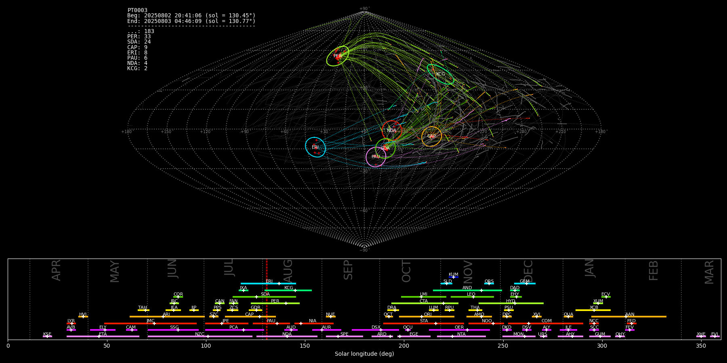Select the AUR magenta bar in timeline
The width and height of the screenshot is (727, 363).
point(326,330)
